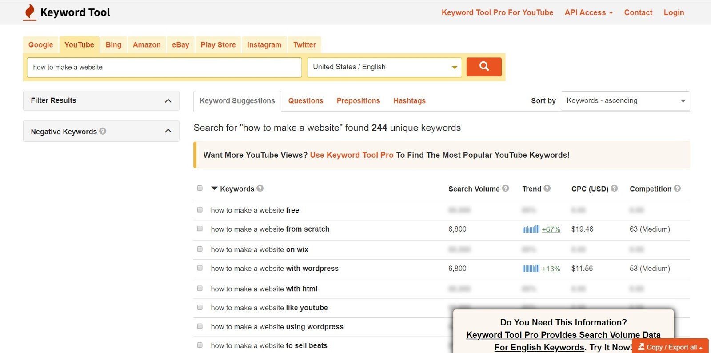This screenshot has height=353, width=711.
Task: Check 'how to make a website from scratch'
Action: coord(200,229)
